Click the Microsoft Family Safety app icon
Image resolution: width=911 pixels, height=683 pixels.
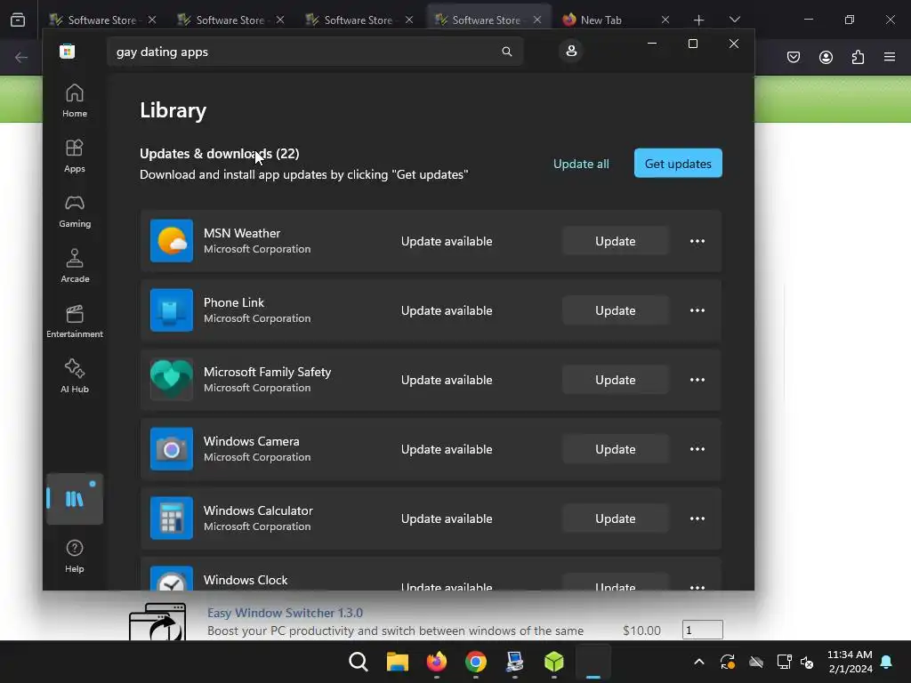pos(172,380)
